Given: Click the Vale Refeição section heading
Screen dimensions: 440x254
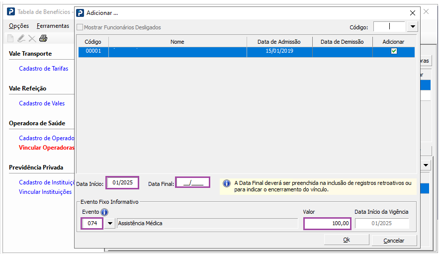Looking at the screenshot, I should coord(27,88).
